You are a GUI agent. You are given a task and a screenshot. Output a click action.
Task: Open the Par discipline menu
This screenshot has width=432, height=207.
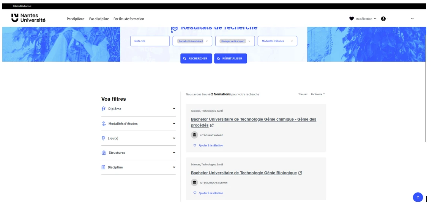tap(99, 19)
